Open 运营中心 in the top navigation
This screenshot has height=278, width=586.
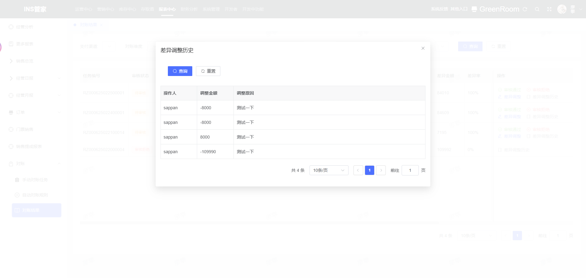pos(84,9)
